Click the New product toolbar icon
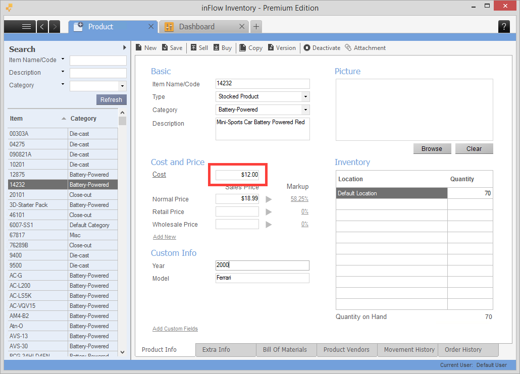Viewport: 520px width, 374px height. (x=139, y=48)
